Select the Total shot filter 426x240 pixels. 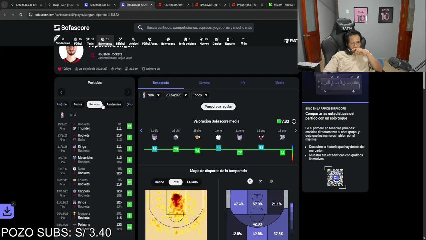[176, 182]
